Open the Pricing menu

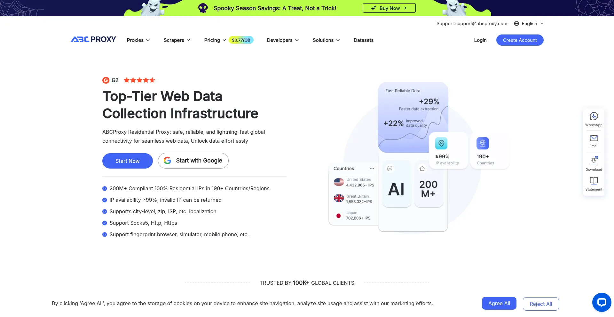(x=215, y=40)
